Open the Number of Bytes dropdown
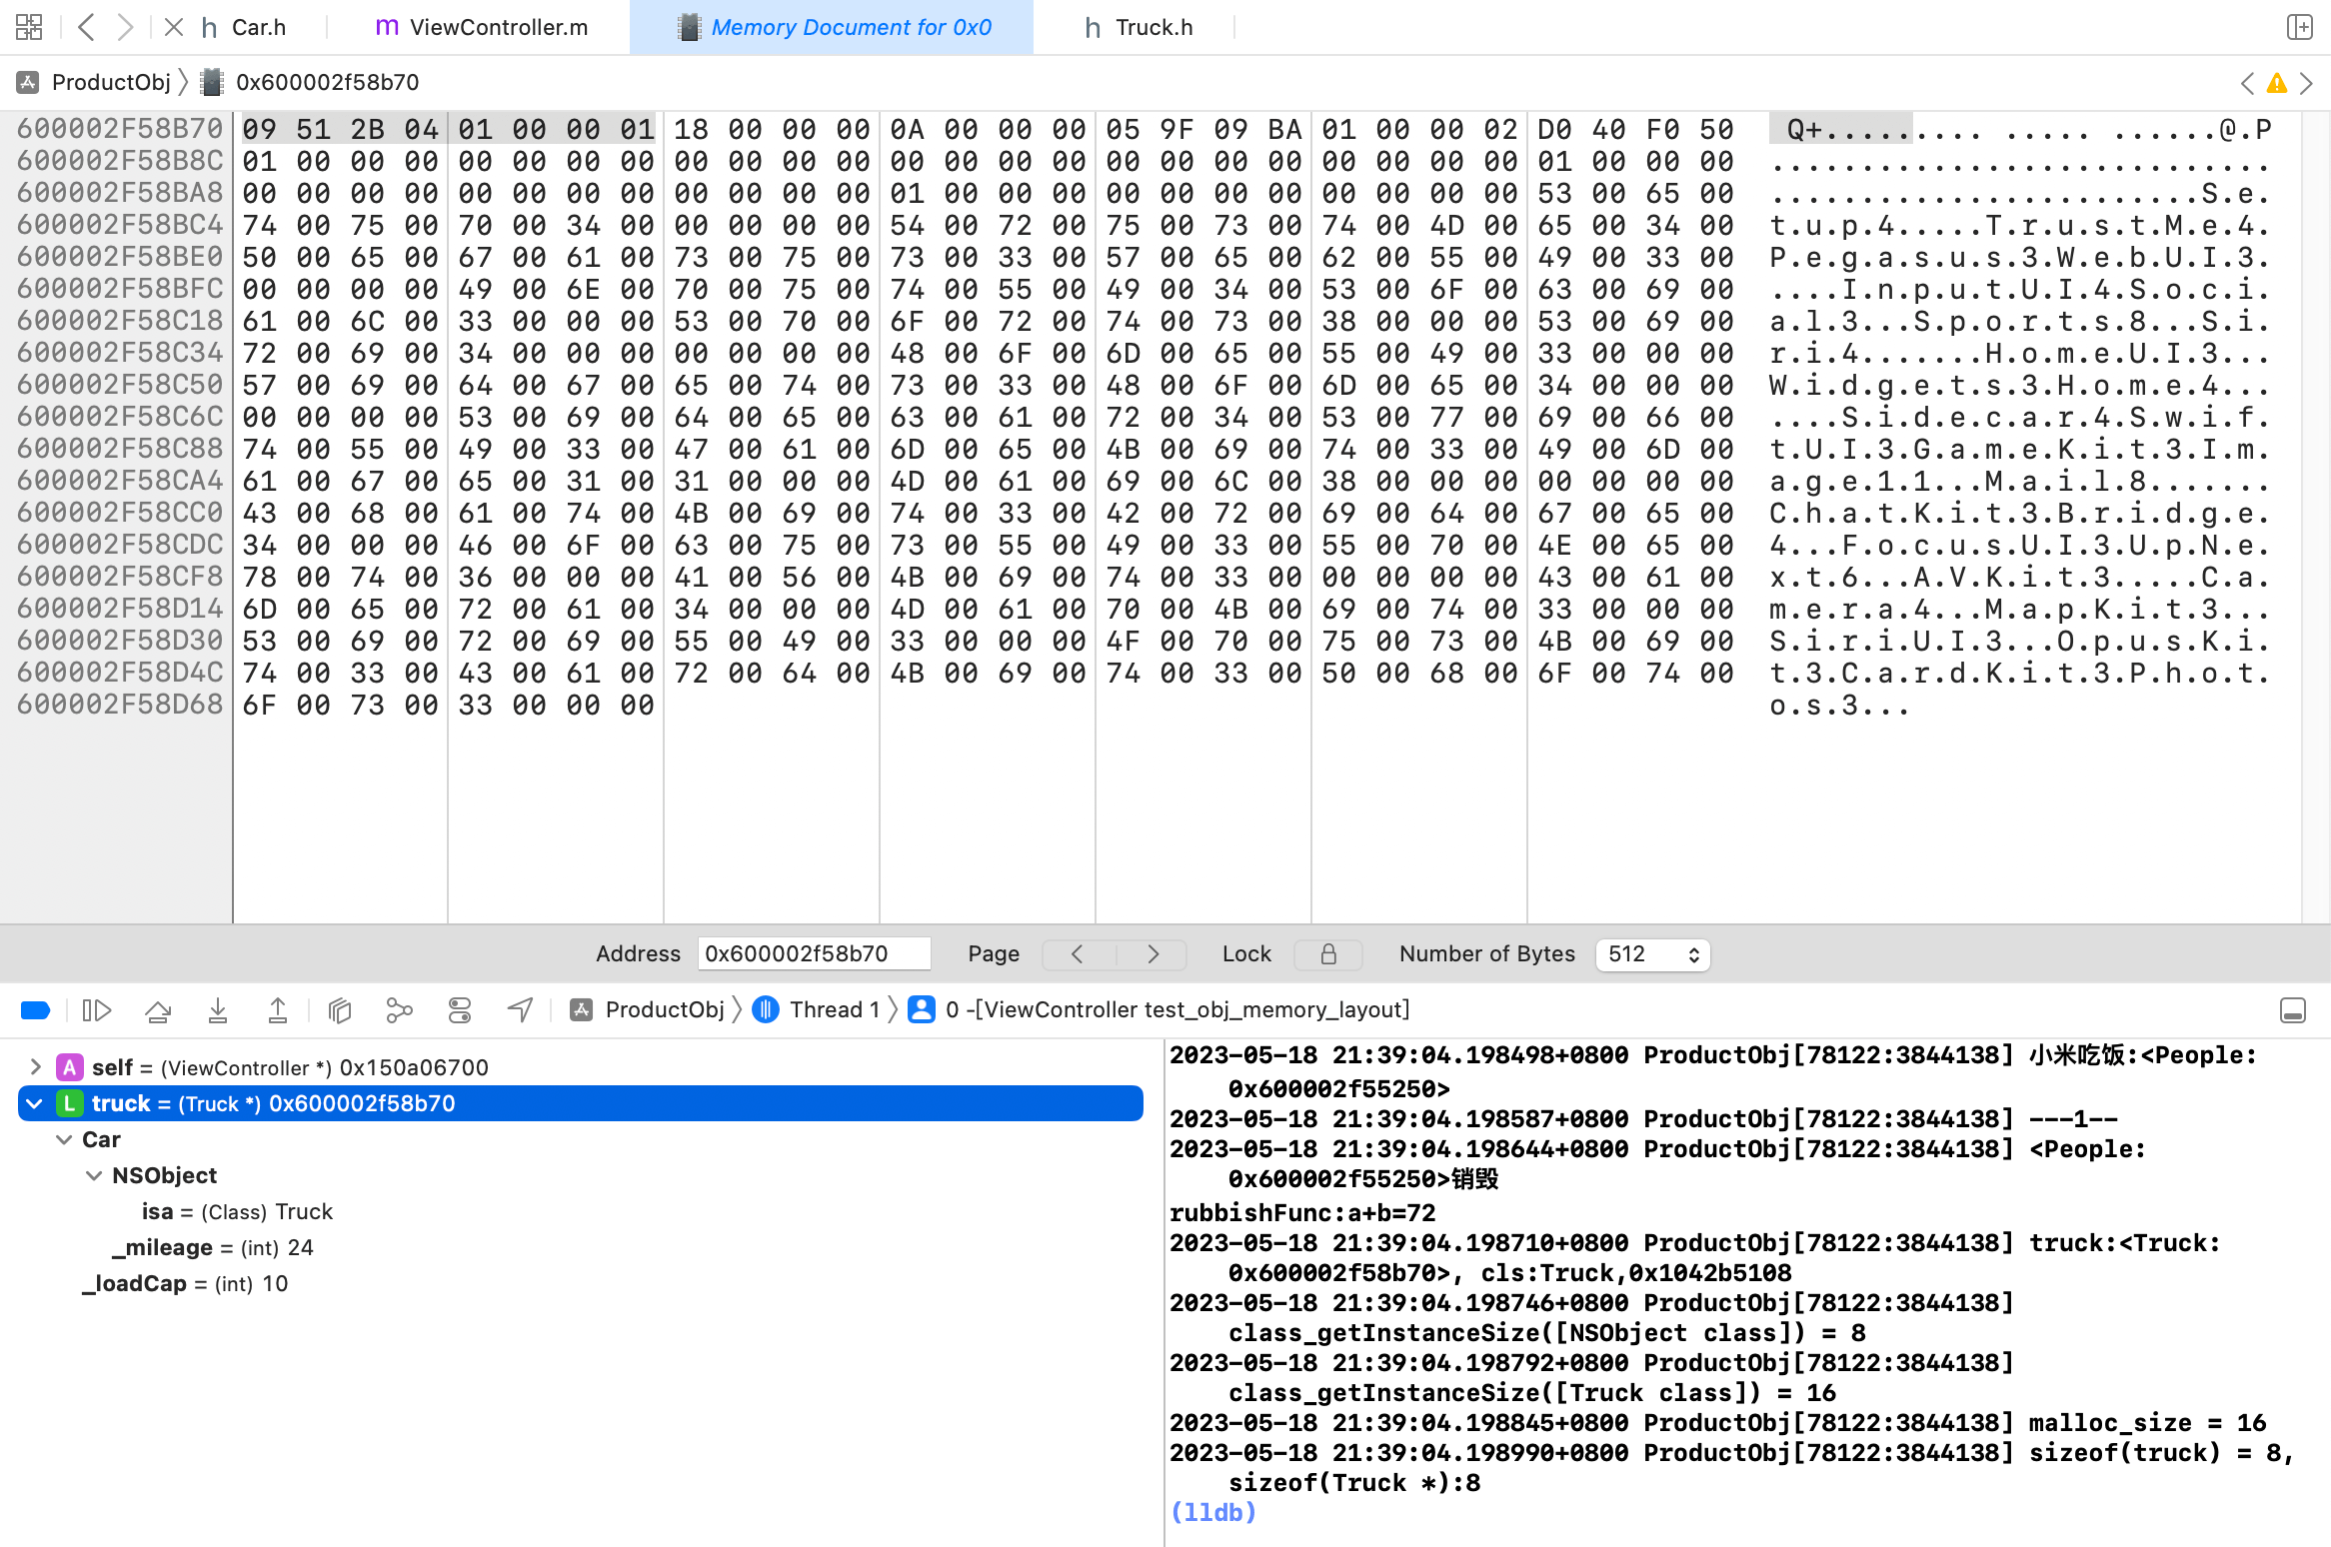2331x1547 pixels. [x=1652, y=954]
